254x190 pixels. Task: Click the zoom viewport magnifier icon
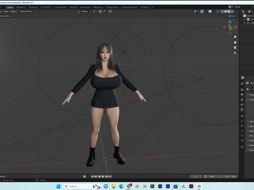pos(235,37)
